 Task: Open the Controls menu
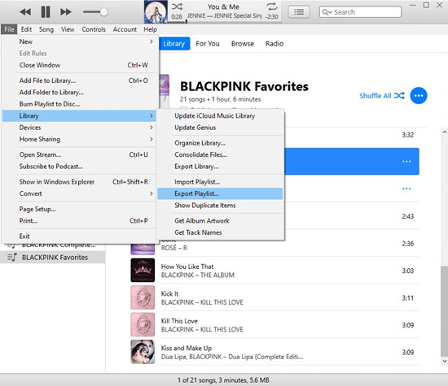tap(94, 29)
